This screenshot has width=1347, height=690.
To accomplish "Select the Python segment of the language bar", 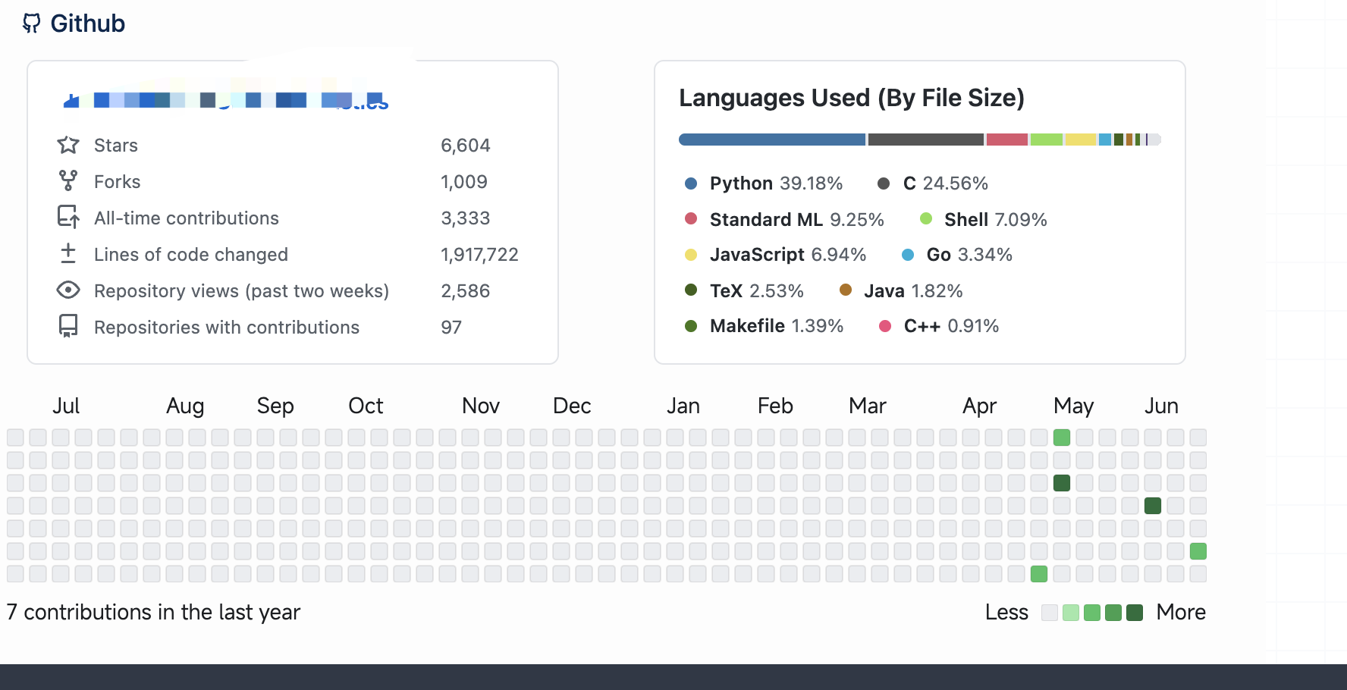I will pyautogui.click(x=771, y=140).
